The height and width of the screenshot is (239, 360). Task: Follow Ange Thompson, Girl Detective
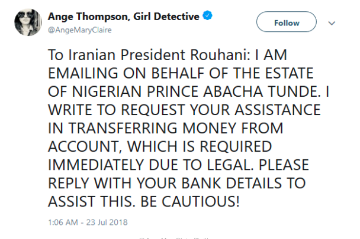pyautogui.click(x=287, y=22)
